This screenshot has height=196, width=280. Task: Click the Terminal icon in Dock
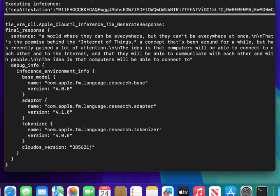pos(262,191)
